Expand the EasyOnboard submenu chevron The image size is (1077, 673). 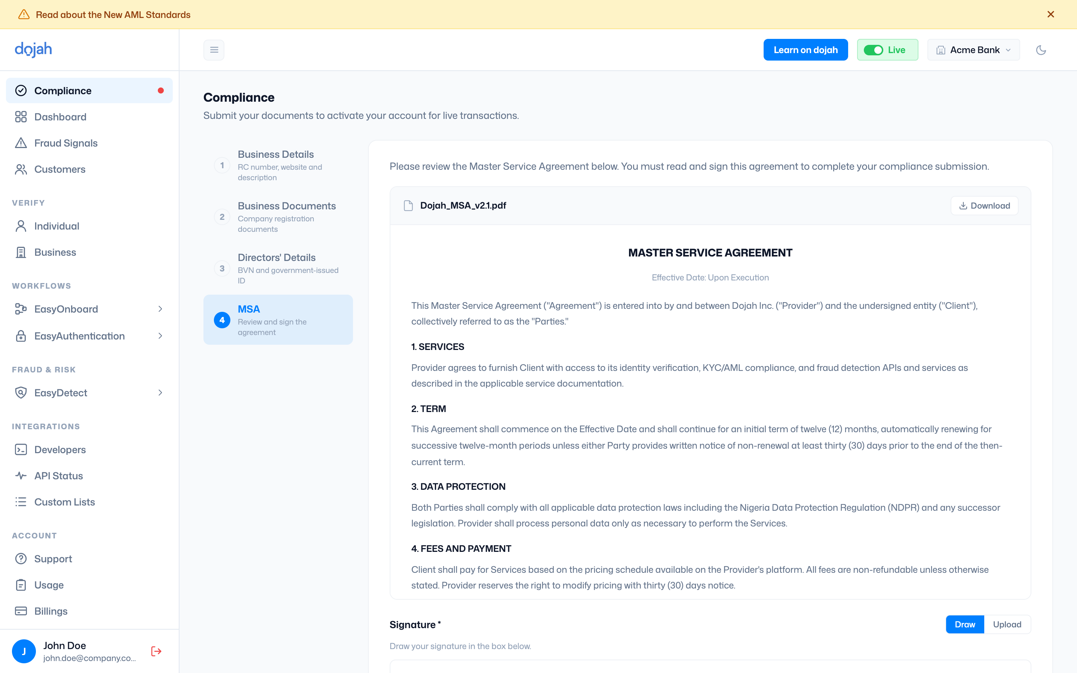pos(160,309)
